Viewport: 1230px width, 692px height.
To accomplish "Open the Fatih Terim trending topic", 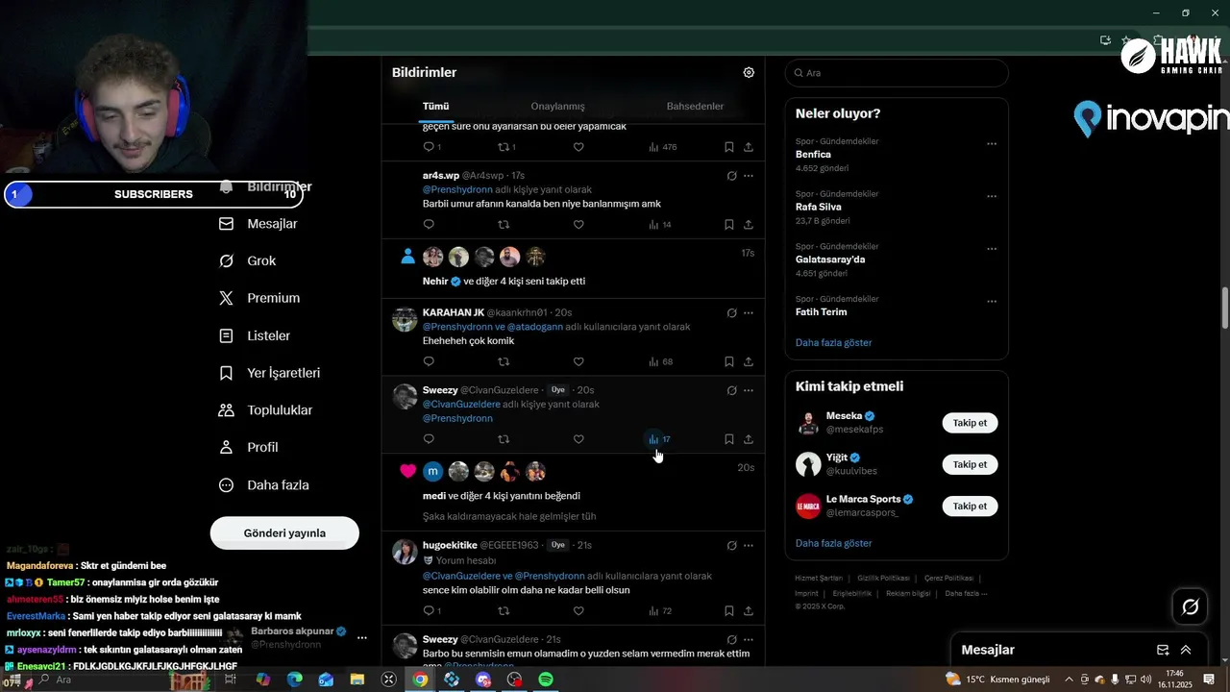I will 821,311.
